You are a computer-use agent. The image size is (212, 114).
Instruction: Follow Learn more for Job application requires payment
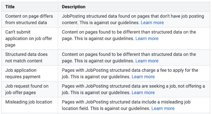(143, 77)
